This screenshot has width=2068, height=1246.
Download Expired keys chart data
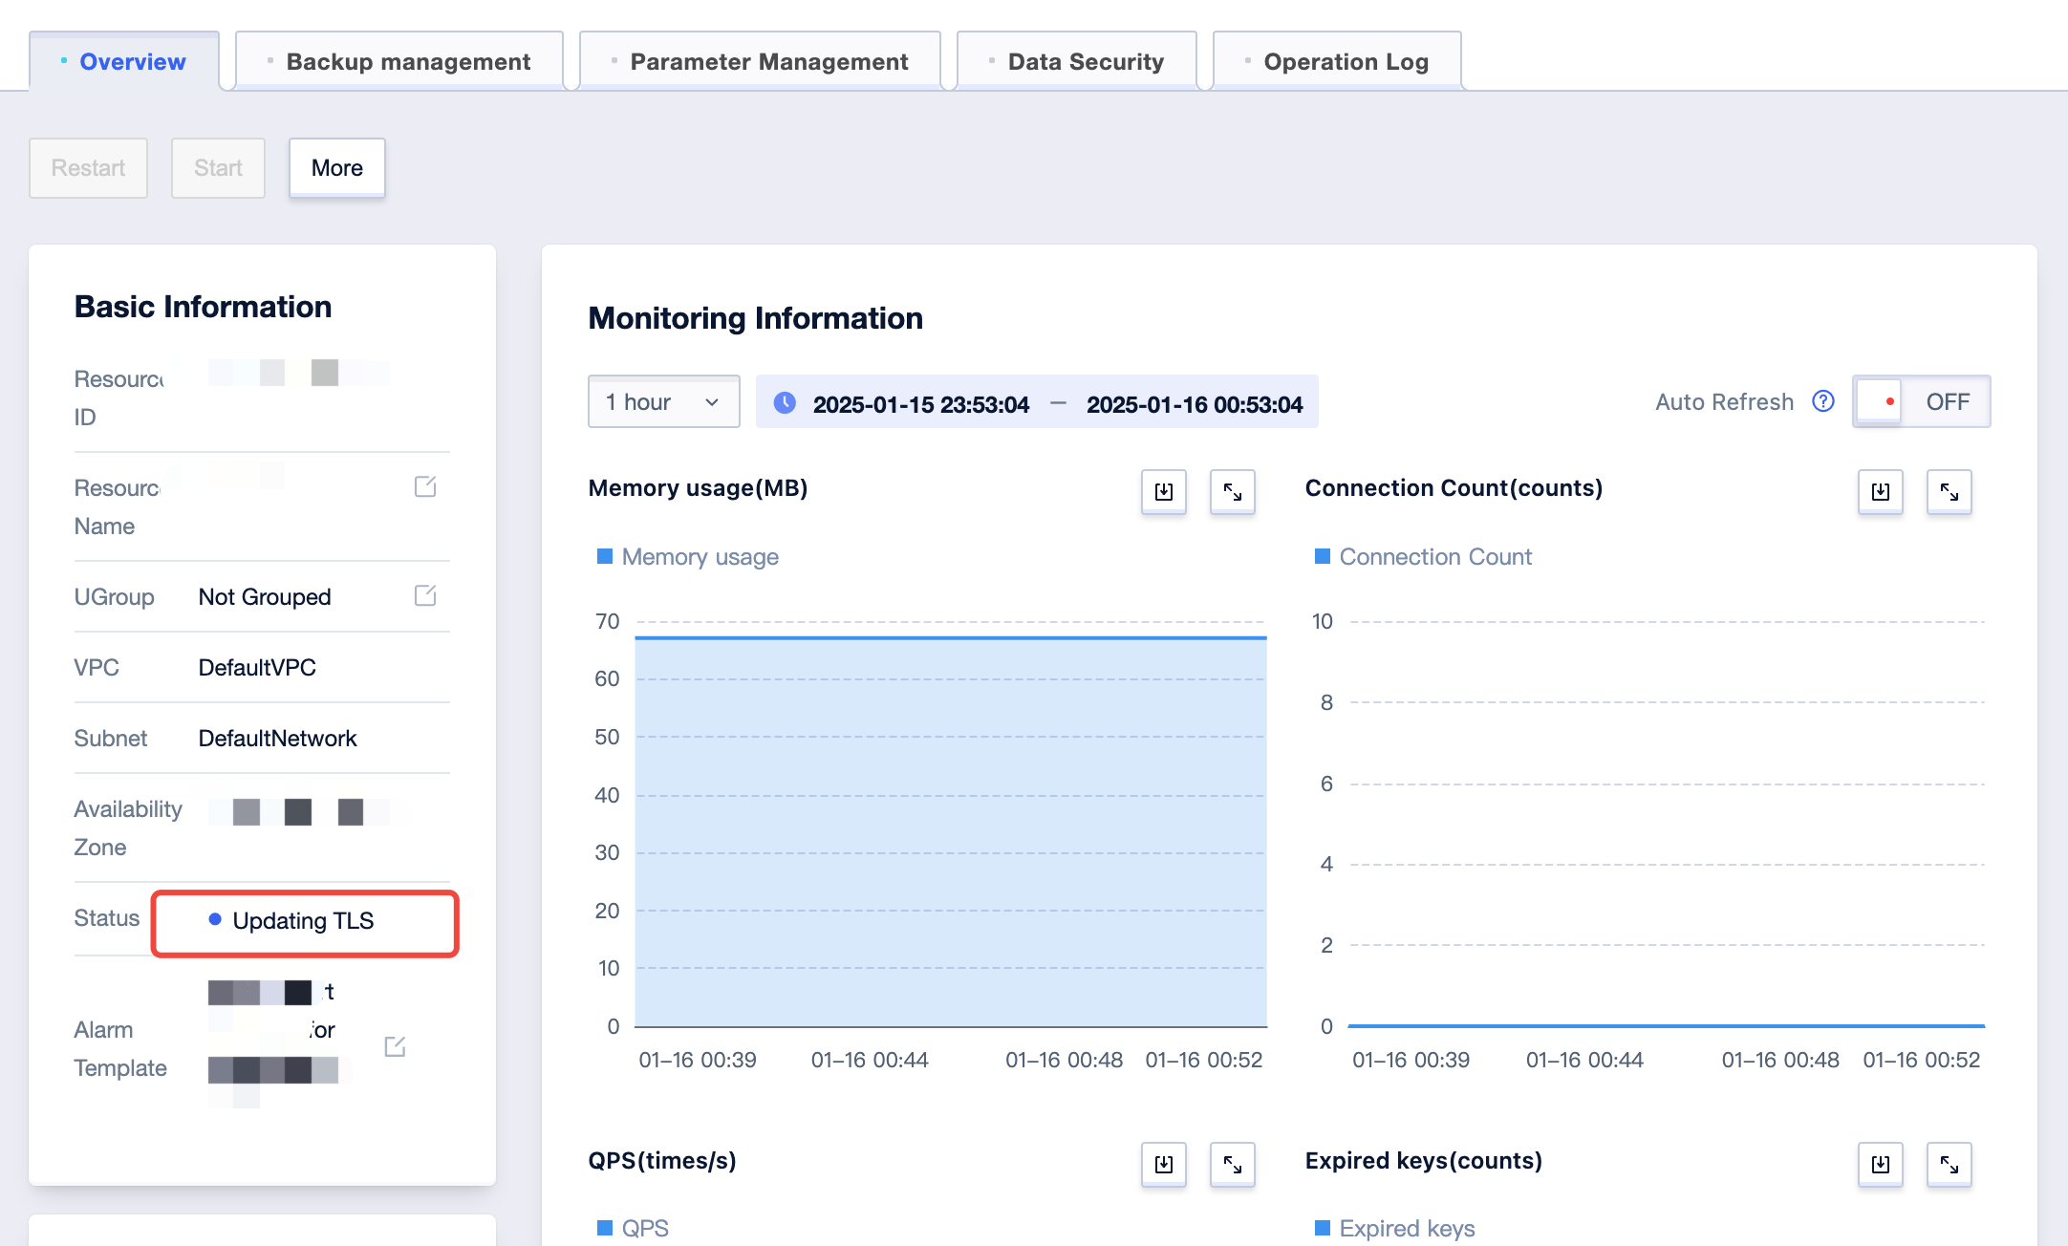[1881, 1165]
